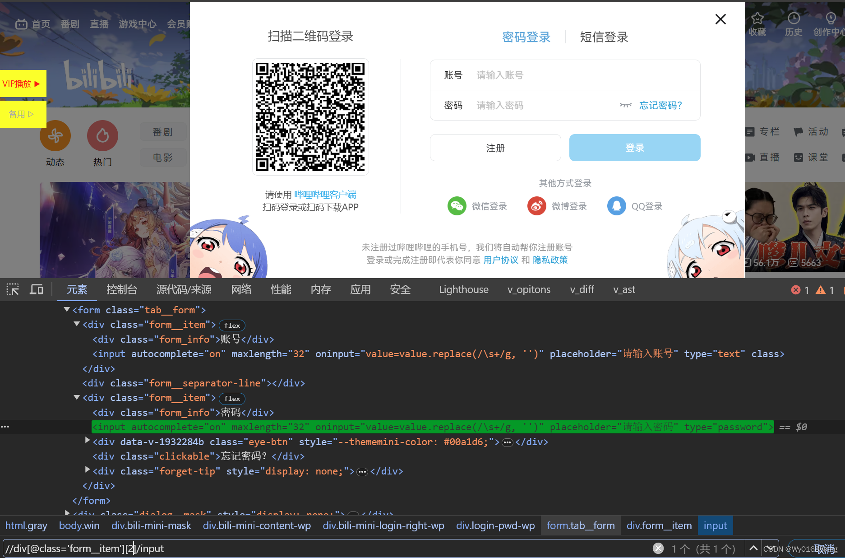The height and width of the screenshot is (558, 845).
Task: Select div.login-pwd-wp in breadcrumb
Action: click(x=495, y=525)
